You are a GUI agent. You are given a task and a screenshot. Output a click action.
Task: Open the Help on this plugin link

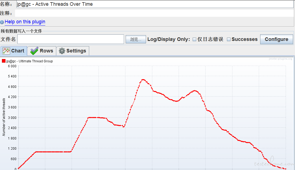tap(25, 22)
